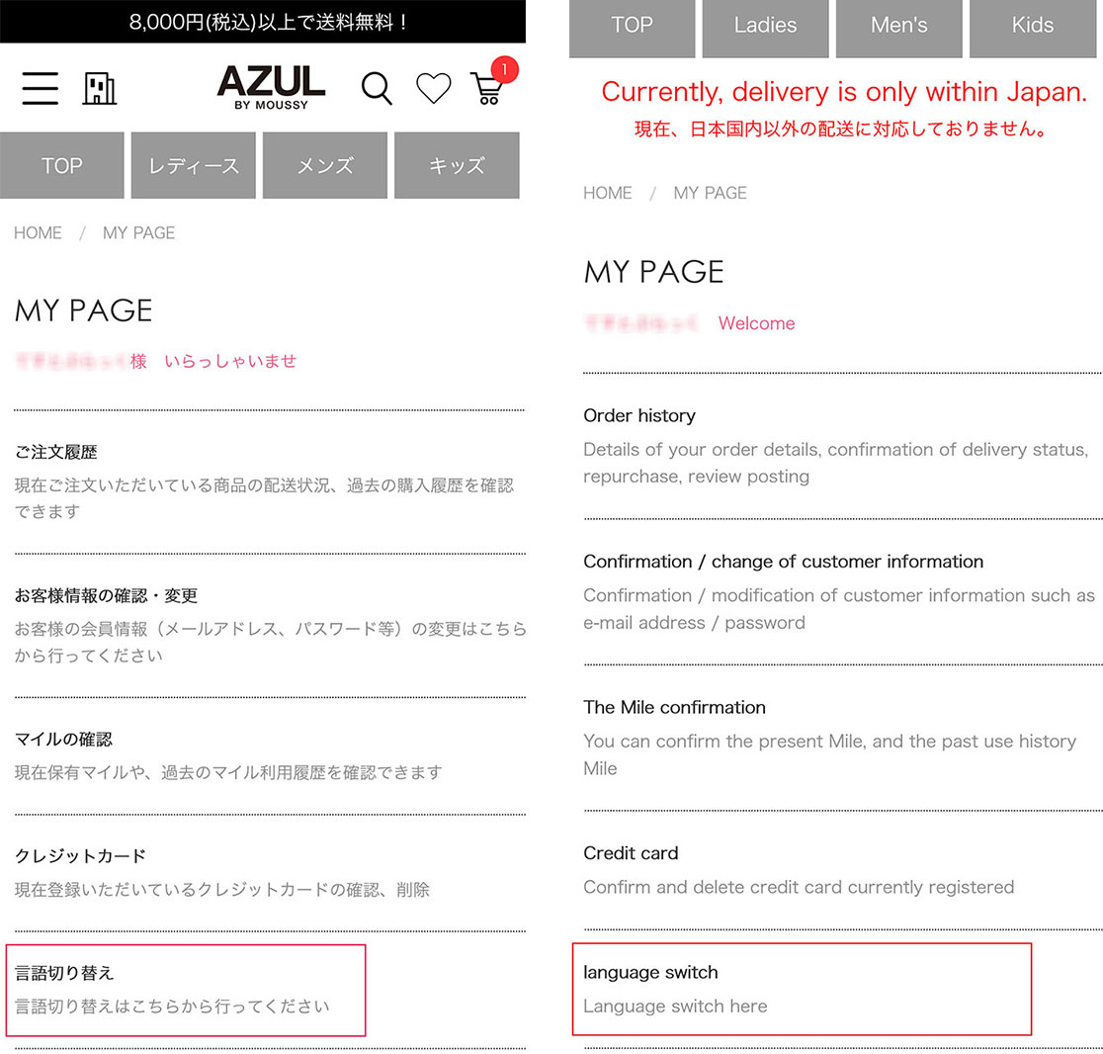Click the 言語切り替え language option
Viewport: 1103px width, 1054px height.
[65, 973]
